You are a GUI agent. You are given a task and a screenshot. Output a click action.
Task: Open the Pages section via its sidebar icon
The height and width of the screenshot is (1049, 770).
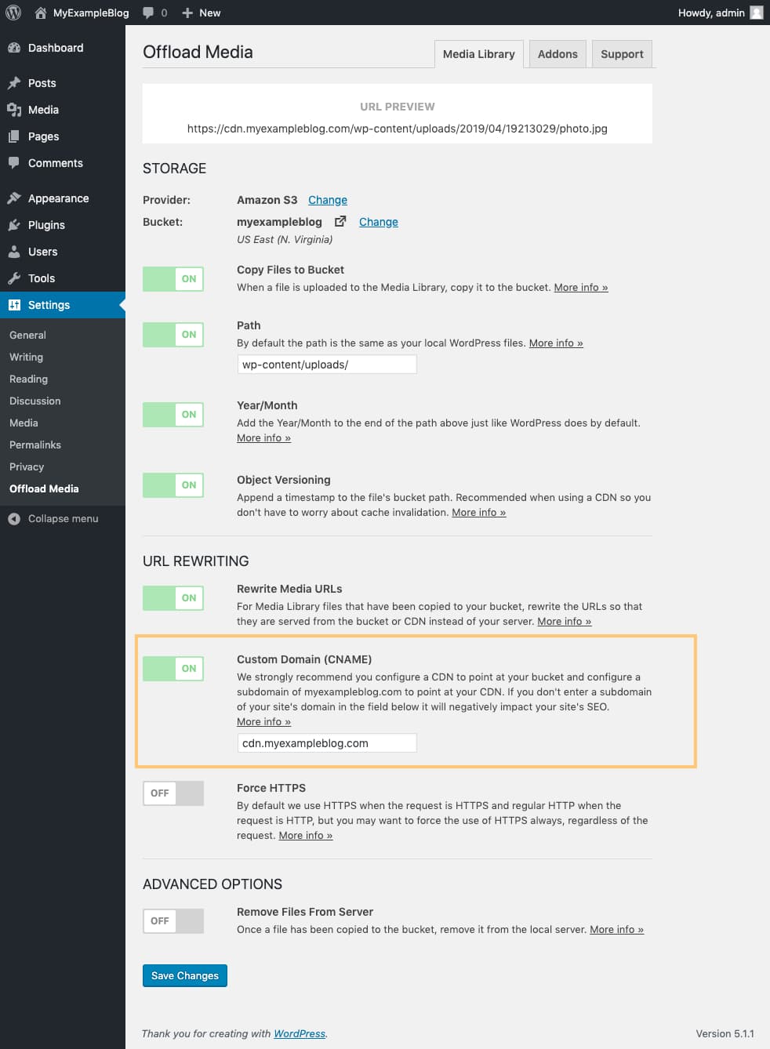tap(16, 136)
